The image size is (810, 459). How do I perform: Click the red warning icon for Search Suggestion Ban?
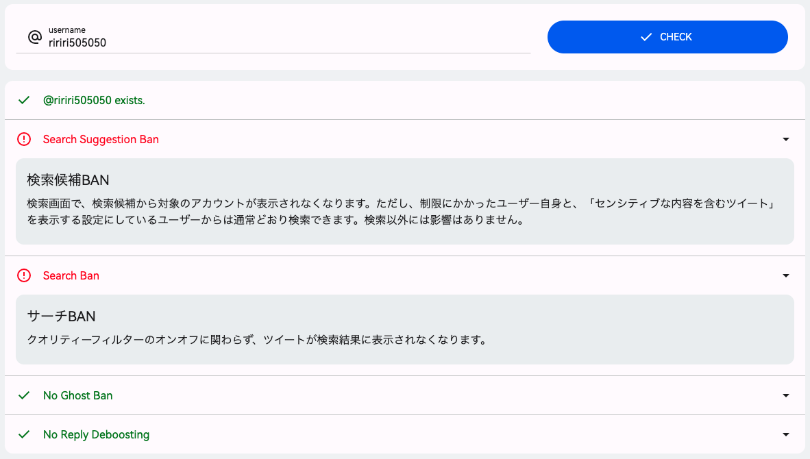pos(24,139)
